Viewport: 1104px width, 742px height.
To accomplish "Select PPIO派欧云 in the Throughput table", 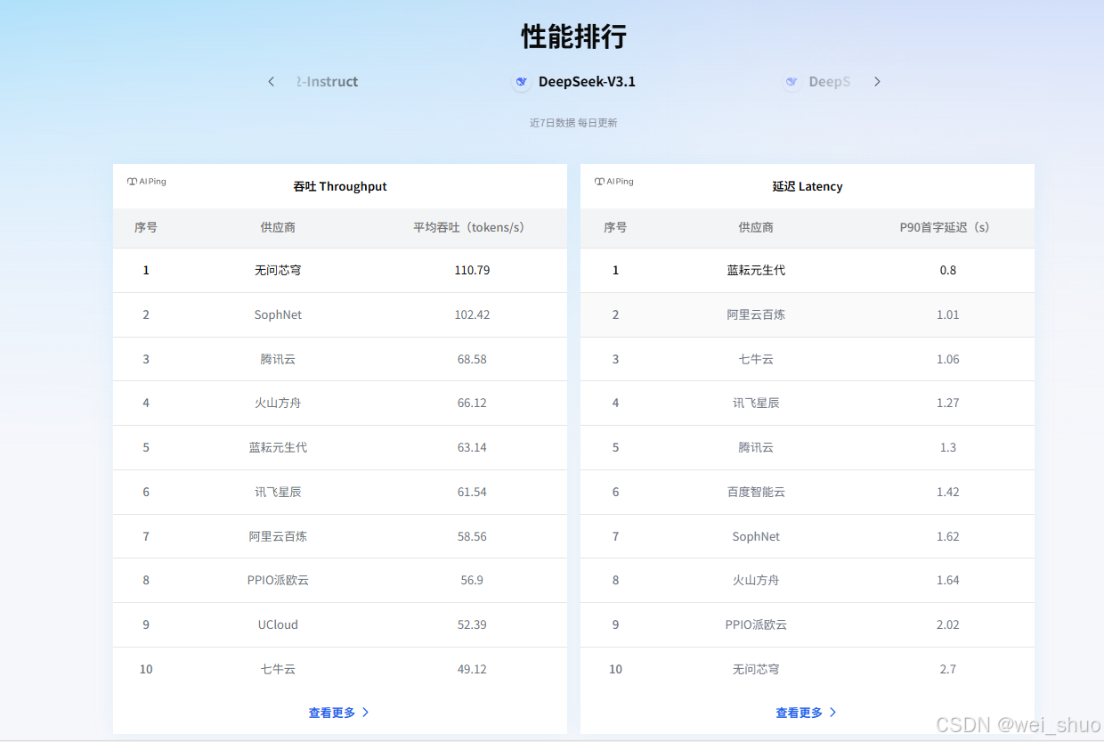I will pyautogui.click(x=278, y=580).
